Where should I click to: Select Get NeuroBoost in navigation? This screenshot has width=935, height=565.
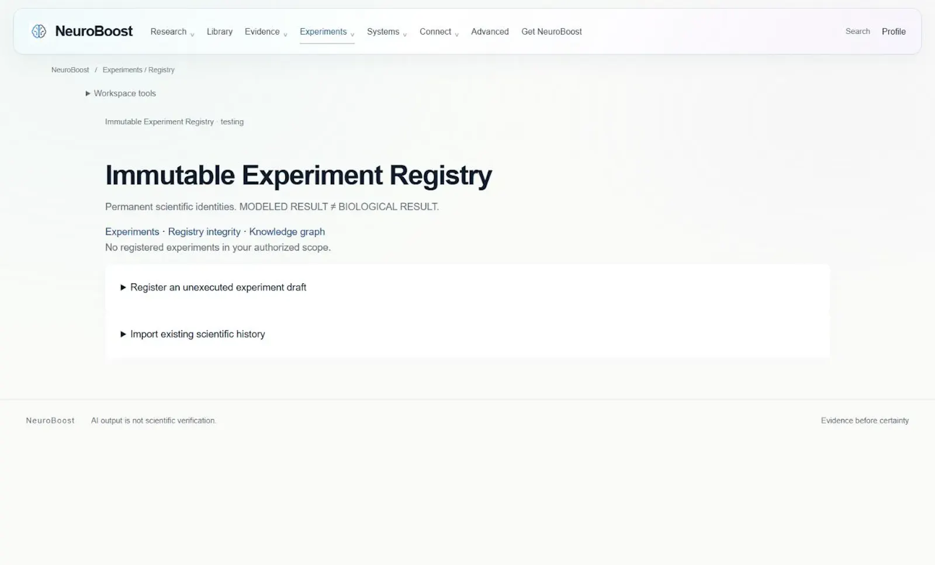coord(552,32)
